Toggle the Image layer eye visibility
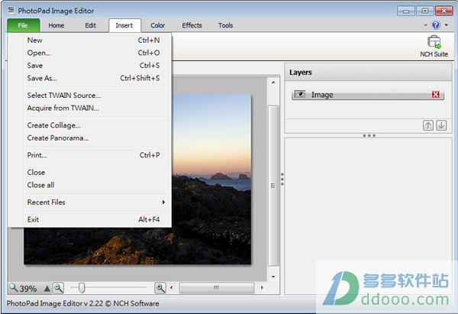The image size is (458, 314). (x=299, y=94)
